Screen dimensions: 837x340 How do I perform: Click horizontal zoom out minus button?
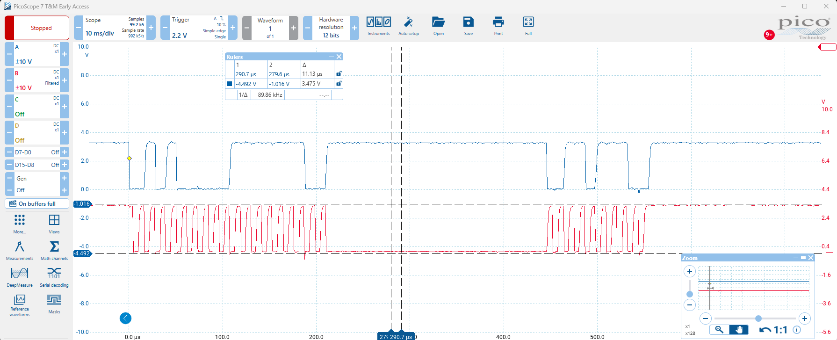coord(706,318)
